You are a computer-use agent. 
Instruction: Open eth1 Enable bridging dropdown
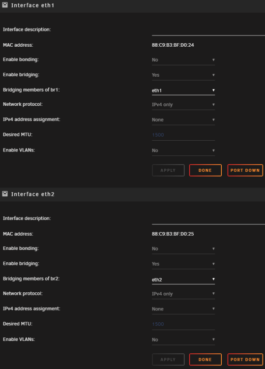[183, 75]
